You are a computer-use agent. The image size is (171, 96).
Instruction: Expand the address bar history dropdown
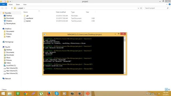[138, 8]
